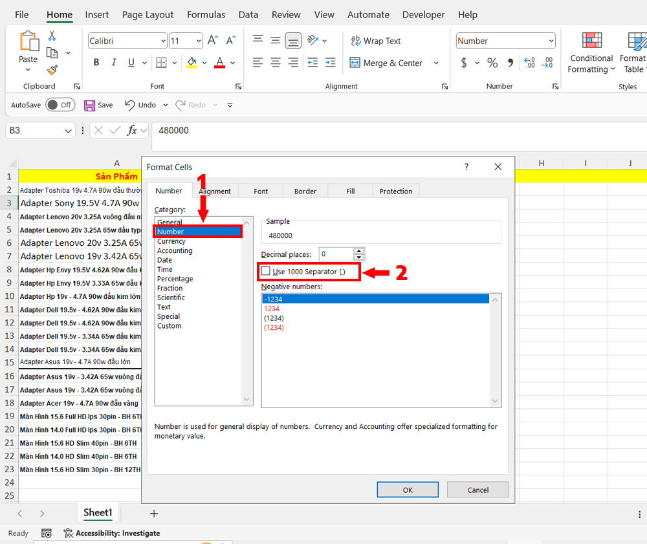The height and width of the screenshot is (544, 647).
Task: Click the Format Painter brush icon
Action: click(x=52, y=70)
